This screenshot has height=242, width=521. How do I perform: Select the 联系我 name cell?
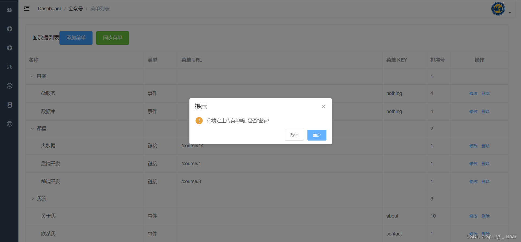(x=85, y=234)
